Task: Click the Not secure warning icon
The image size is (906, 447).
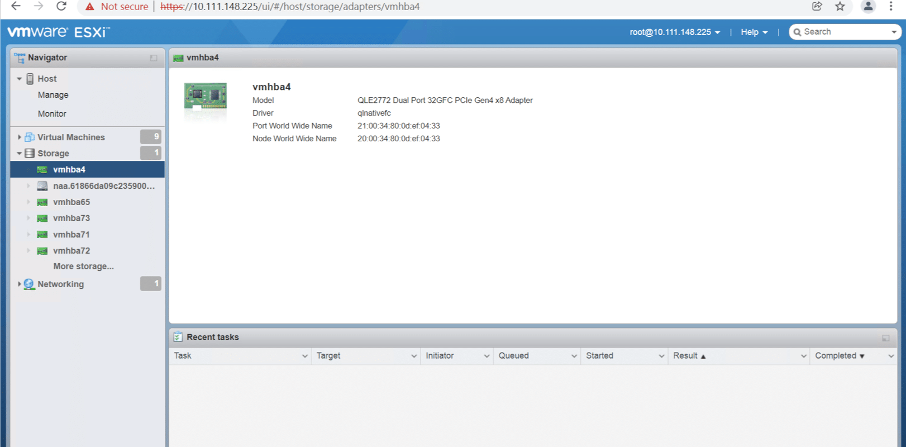Action: (89, 7)
